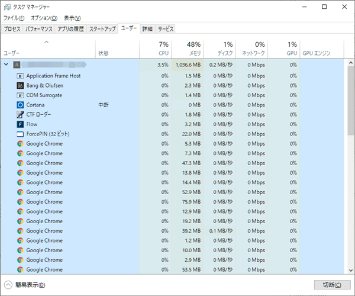Click 簡易表示 to show fewer details
The image size is (355, 296).
point(25,285)
